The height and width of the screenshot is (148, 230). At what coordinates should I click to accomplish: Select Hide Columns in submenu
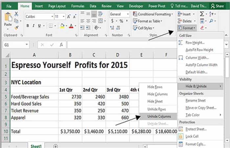(x=158, y=94)
